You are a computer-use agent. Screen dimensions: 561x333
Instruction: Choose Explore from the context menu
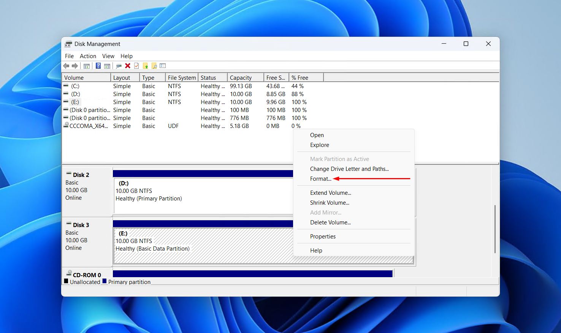point(353,145)
